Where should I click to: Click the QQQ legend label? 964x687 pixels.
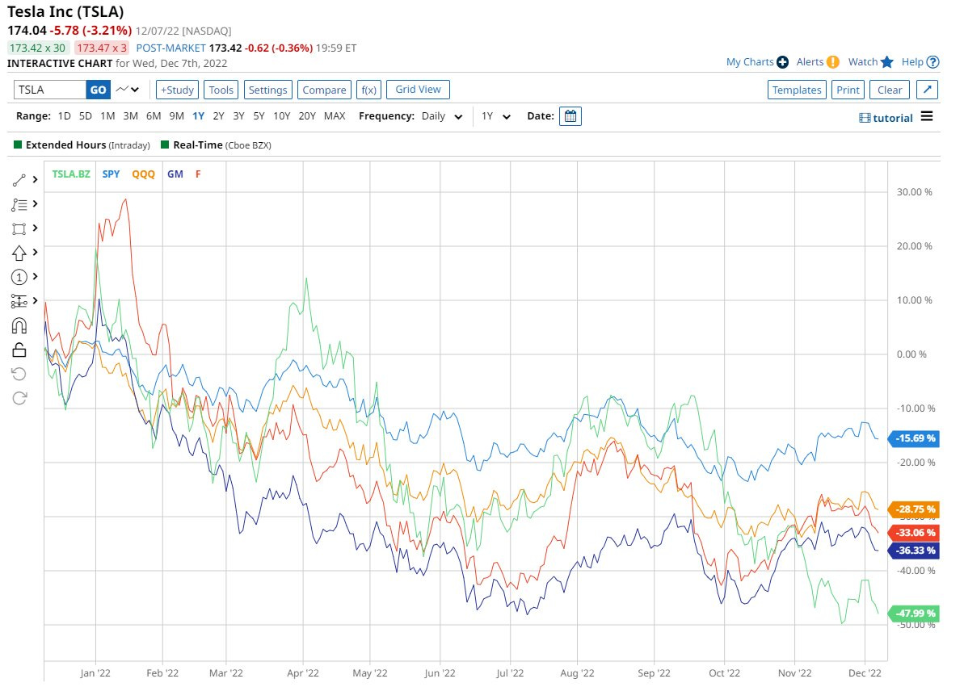tap(143, 174)
